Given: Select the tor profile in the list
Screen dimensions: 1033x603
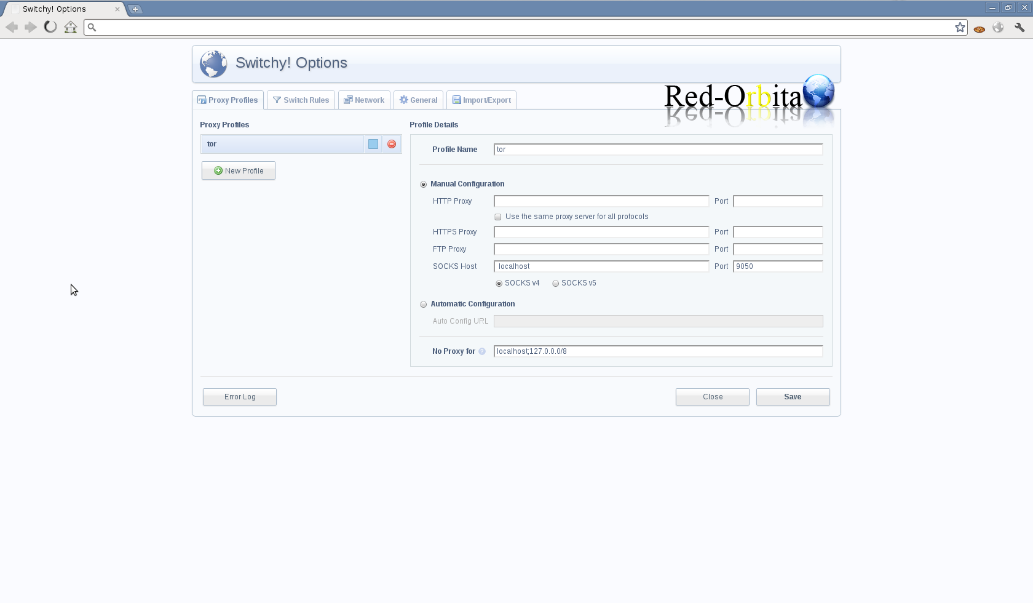Looking at the screenshot, I should tap(283, 144).
